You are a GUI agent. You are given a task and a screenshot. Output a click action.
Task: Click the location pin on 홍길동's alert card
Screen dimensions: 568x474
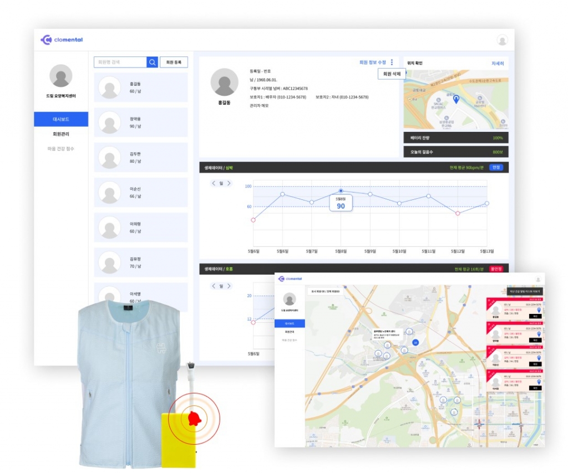(x=539, y=310)
